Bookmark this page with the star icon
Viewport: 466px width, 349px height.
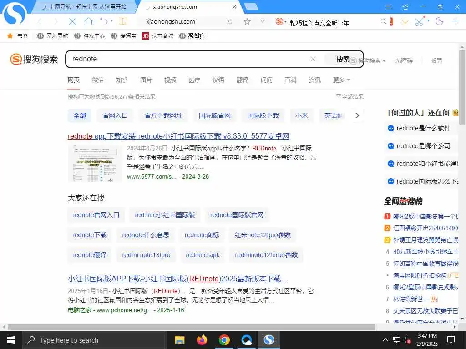tap(247, 21)
